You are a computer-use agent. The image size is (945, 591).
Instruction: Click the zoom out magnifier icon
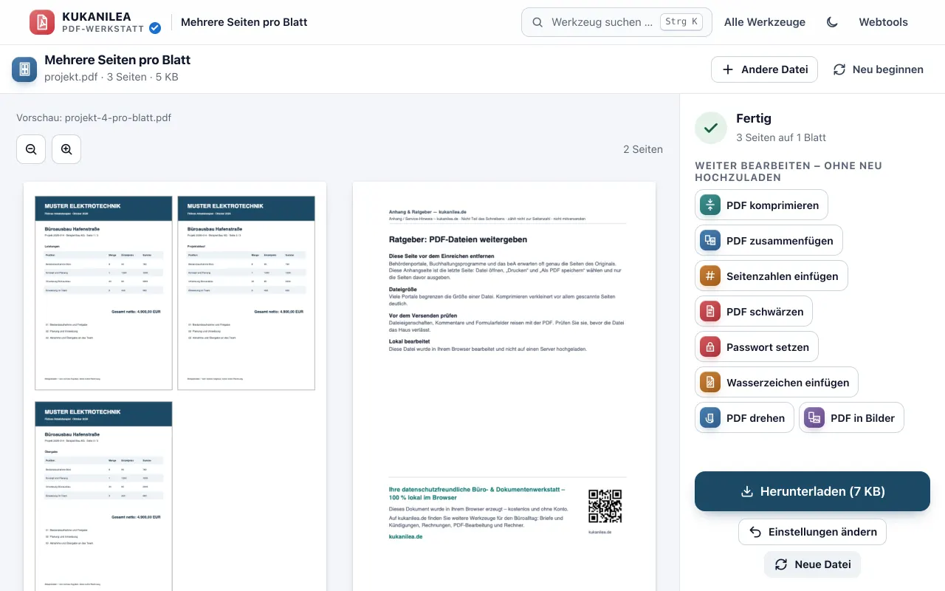31,149
